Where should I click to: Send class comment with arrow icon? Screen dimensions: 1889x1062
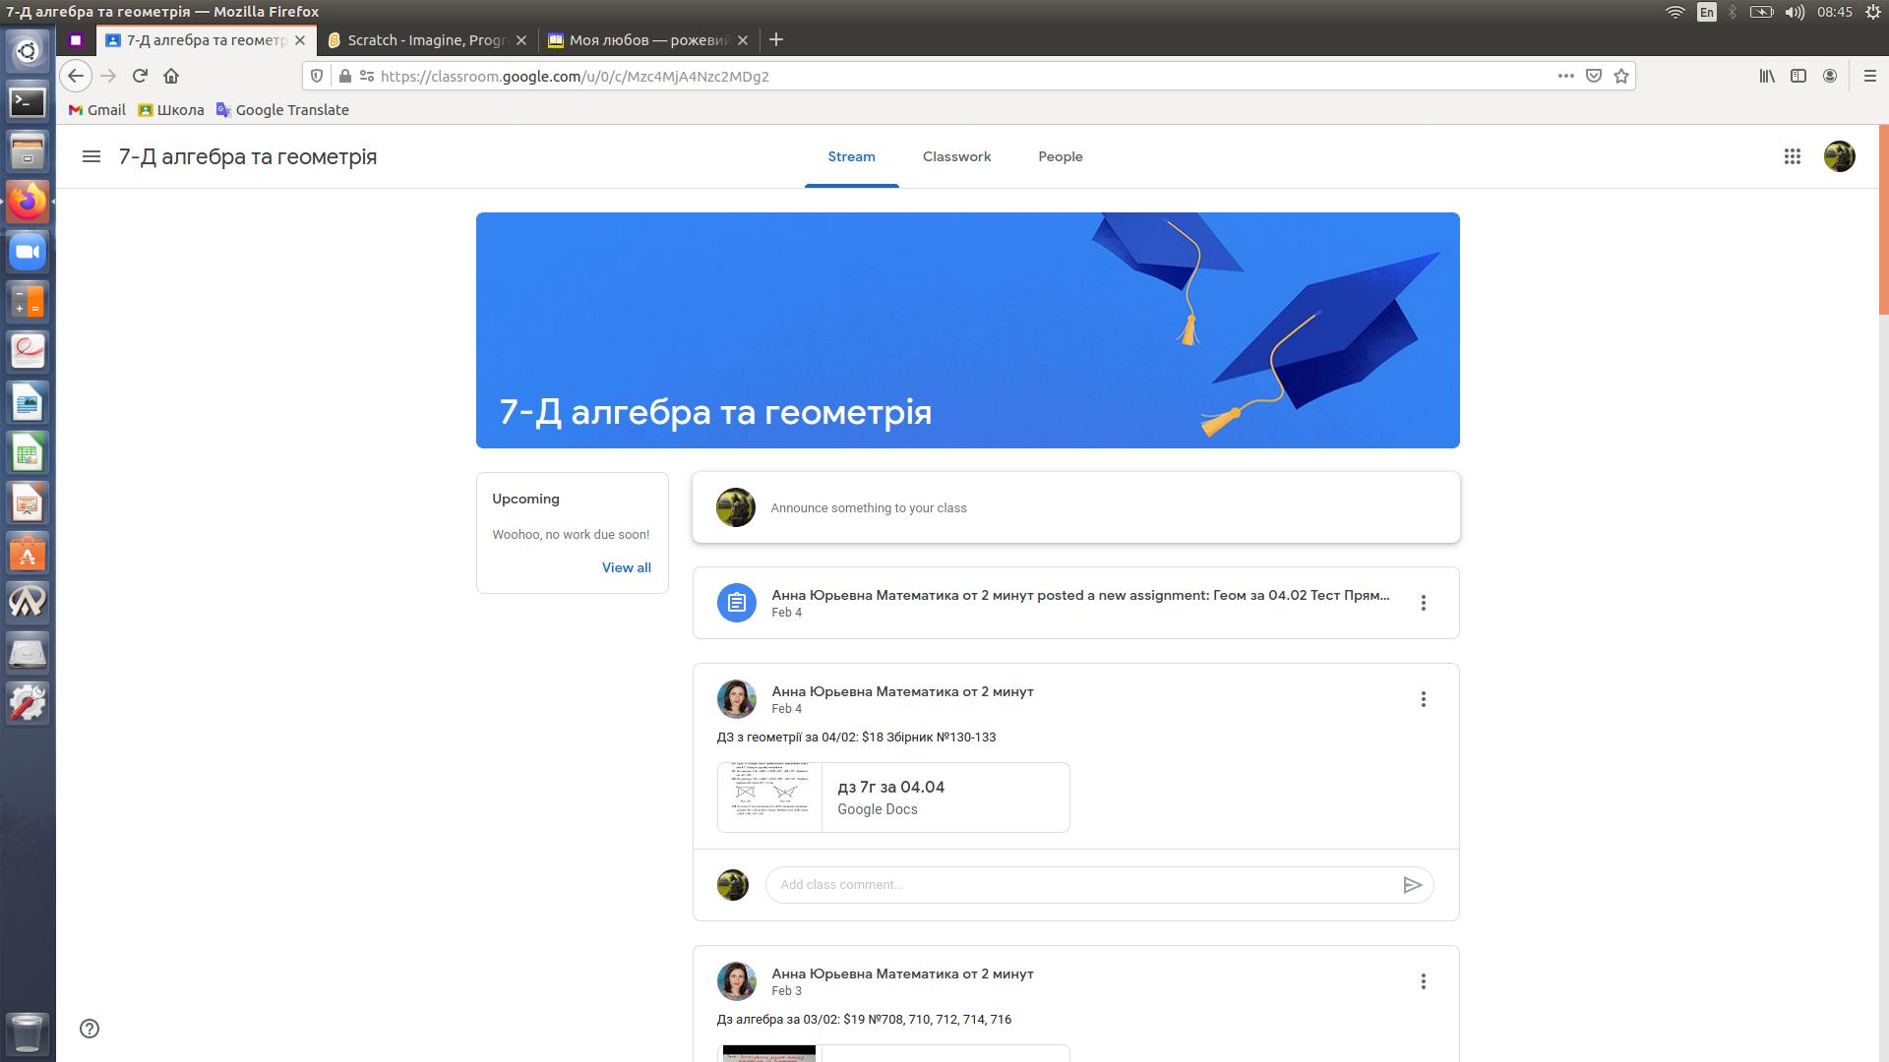(1412, 885)
